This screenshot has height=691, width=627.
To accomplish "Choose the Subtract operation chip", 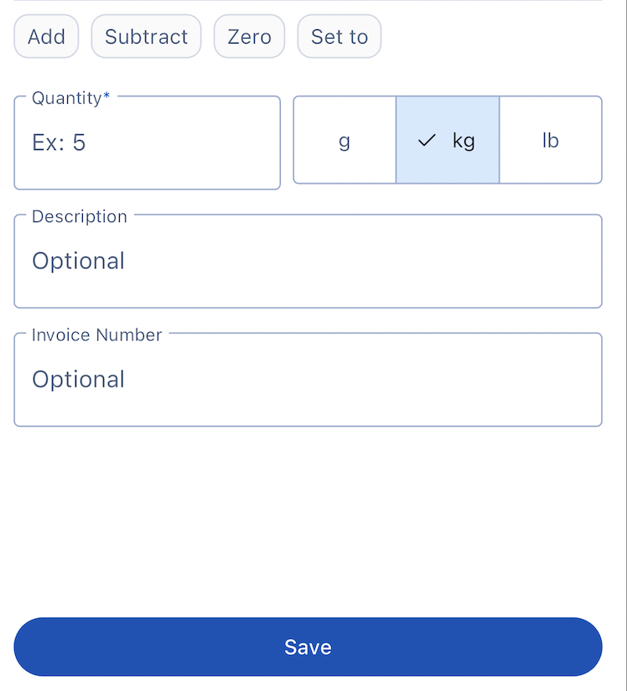I will pyautogui.click(x=146, y=37).
